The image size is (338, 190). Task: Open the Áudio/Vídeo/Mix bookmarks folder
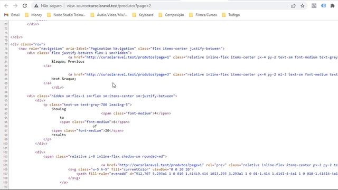click(x=109, y=15)
